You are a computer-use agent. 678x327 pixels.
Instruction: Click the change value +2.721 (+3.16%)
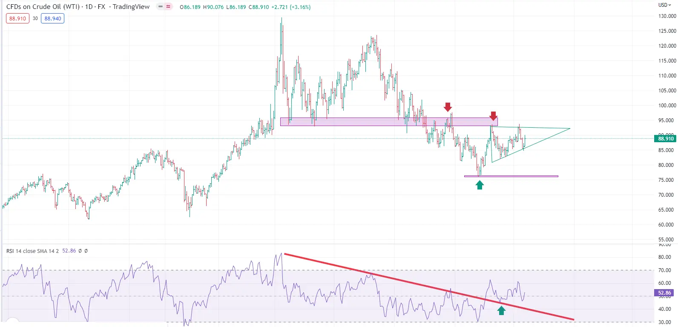tap(291, 7)
